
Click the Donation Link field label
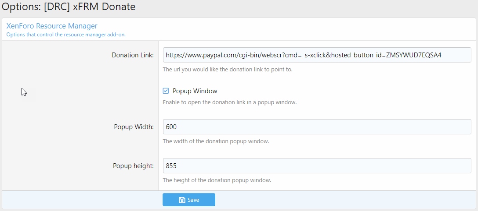133,55
